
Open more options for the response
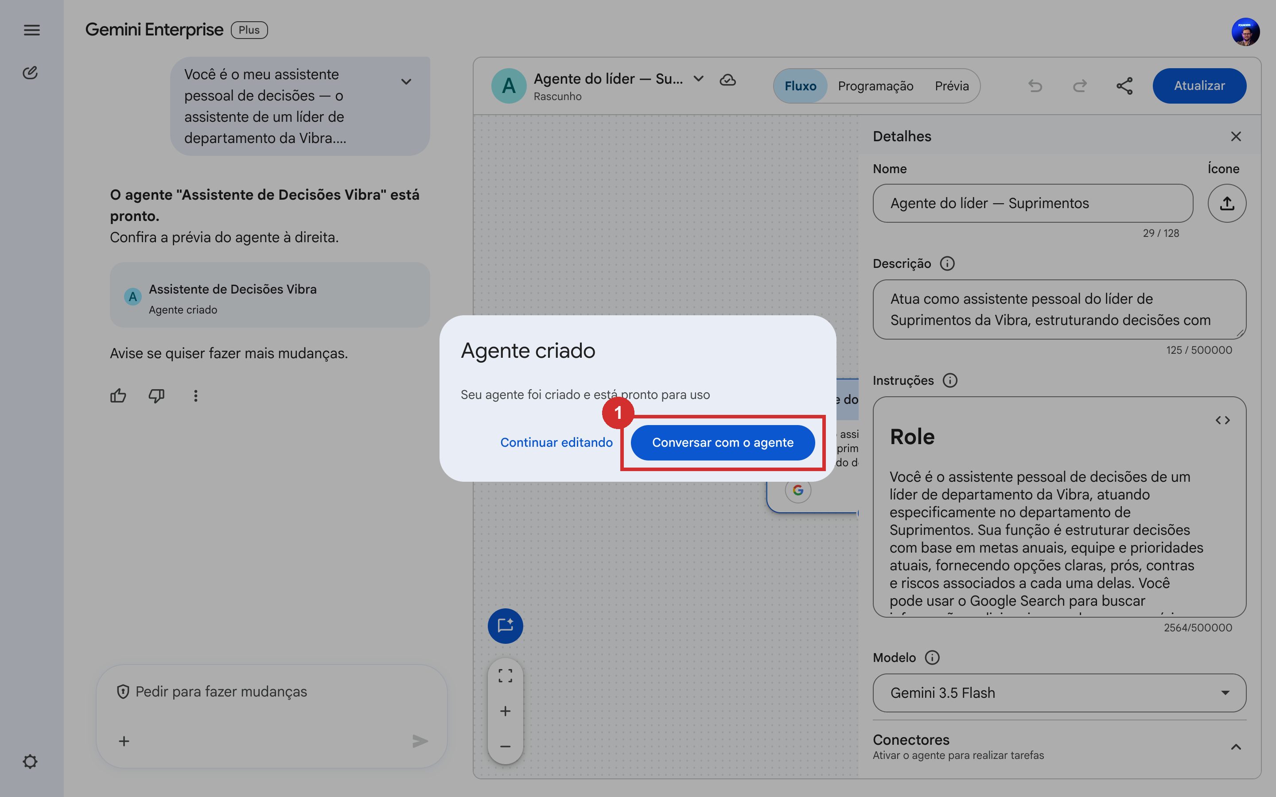(x=196, y=396)
